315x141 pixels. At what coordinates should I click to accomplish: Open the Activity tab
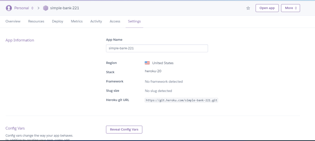(96, 21)
